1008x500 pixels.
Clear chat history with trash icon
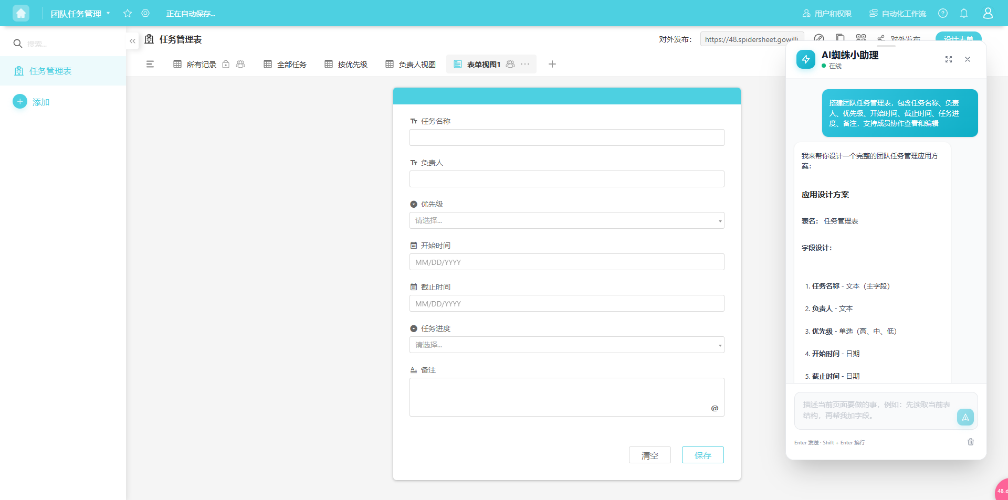click(971, 442)
